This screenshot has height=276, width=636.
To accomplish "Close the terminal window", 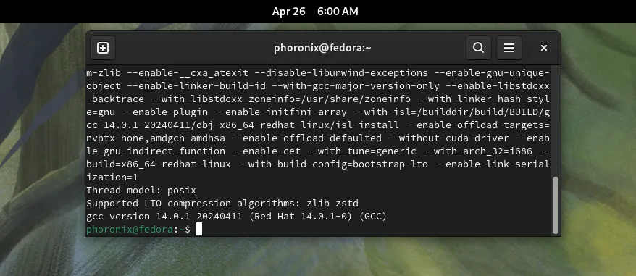I will click(x=544, y=48).
